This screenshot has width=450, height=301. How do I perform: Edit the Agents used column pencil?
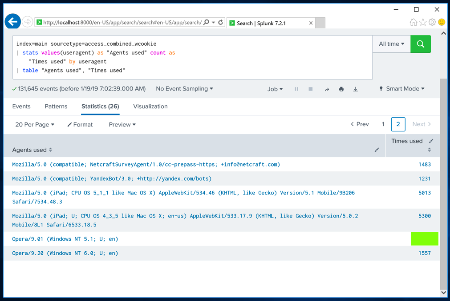tap(377, 150)
